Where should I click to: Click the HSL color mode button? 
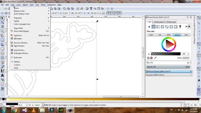click(160, 35)
